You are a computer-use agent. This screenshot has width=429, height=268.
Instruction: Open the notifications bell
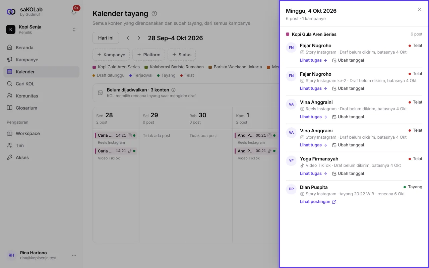tap(74, 12)
